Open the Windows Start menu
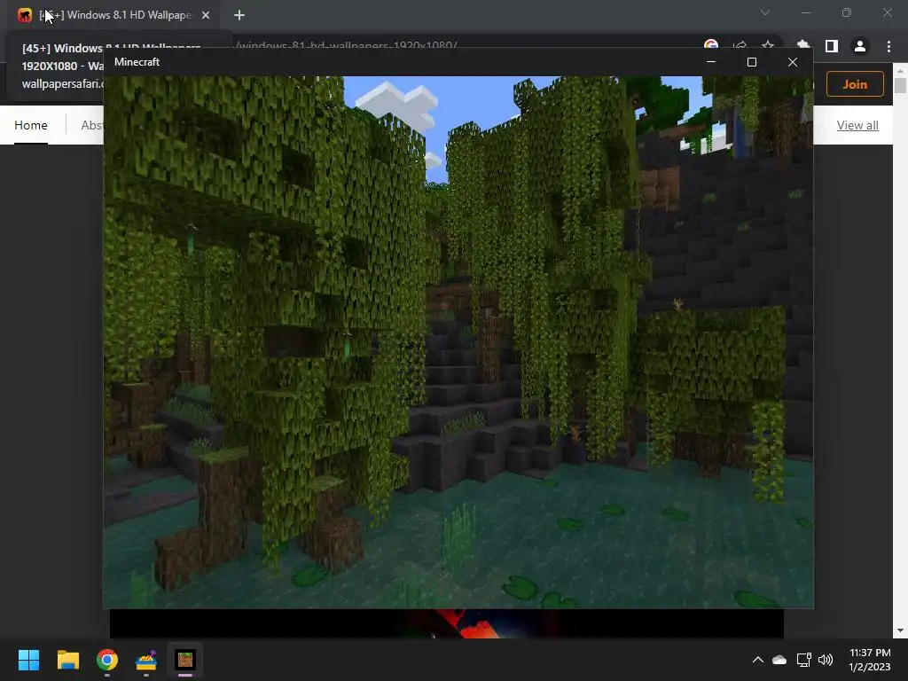The width and height of the screenshot is (908, 681). 28,660
